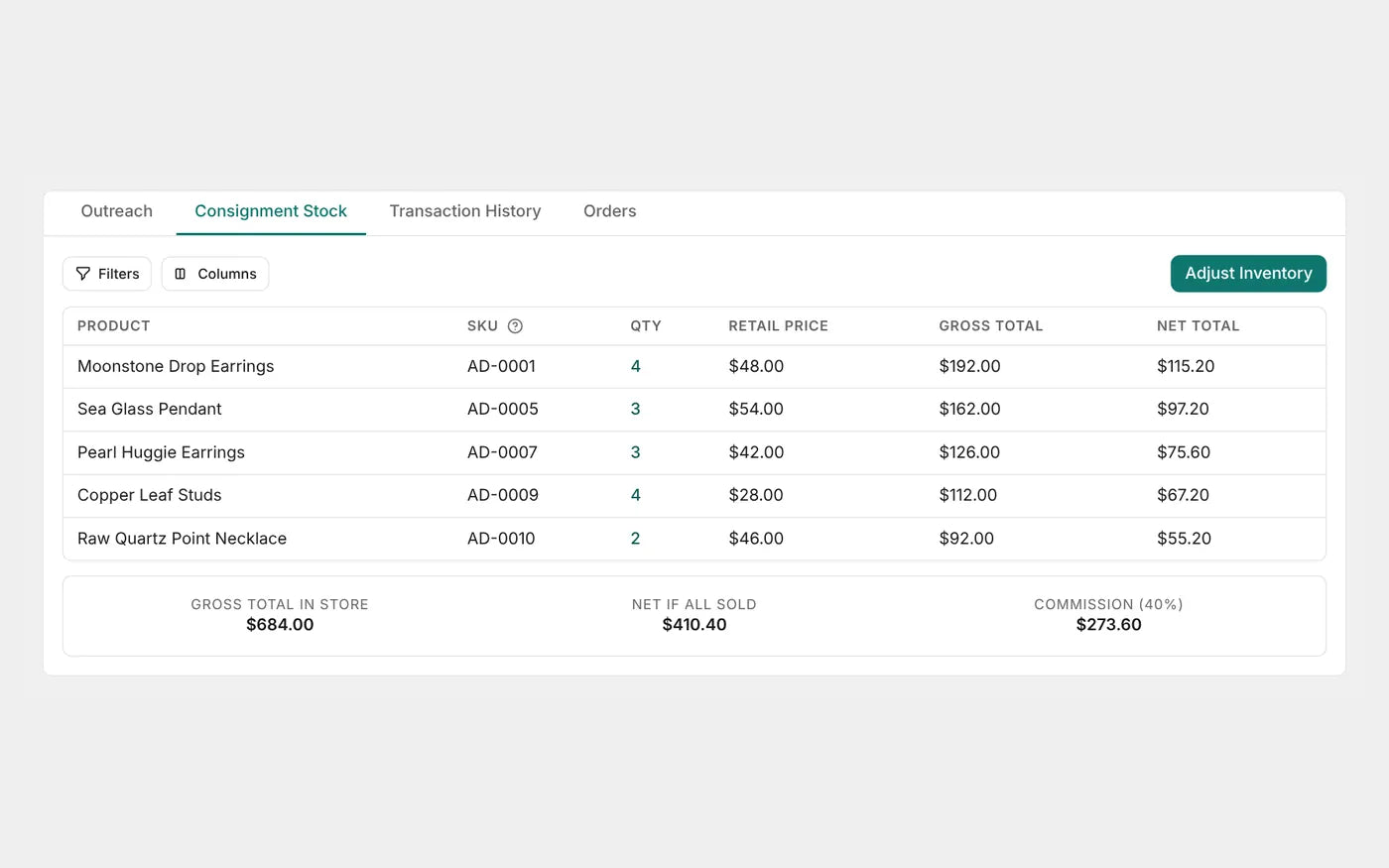
Task: Click quantity 4 for Moonstone Drop Earrings
Action: (x=636, y=366)
